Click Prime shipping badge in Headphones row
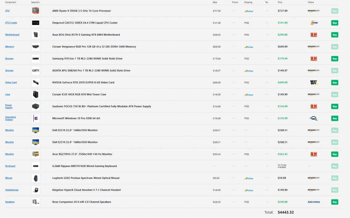Viewport: 350px width, 218px height. click(x=248, y=190)
